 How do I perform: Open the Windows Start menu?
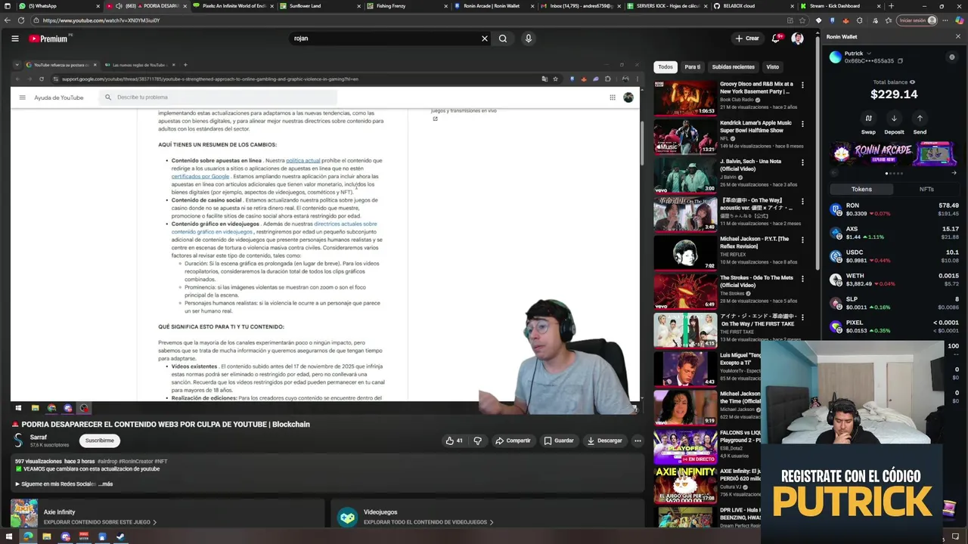click(x=10, y=537)
